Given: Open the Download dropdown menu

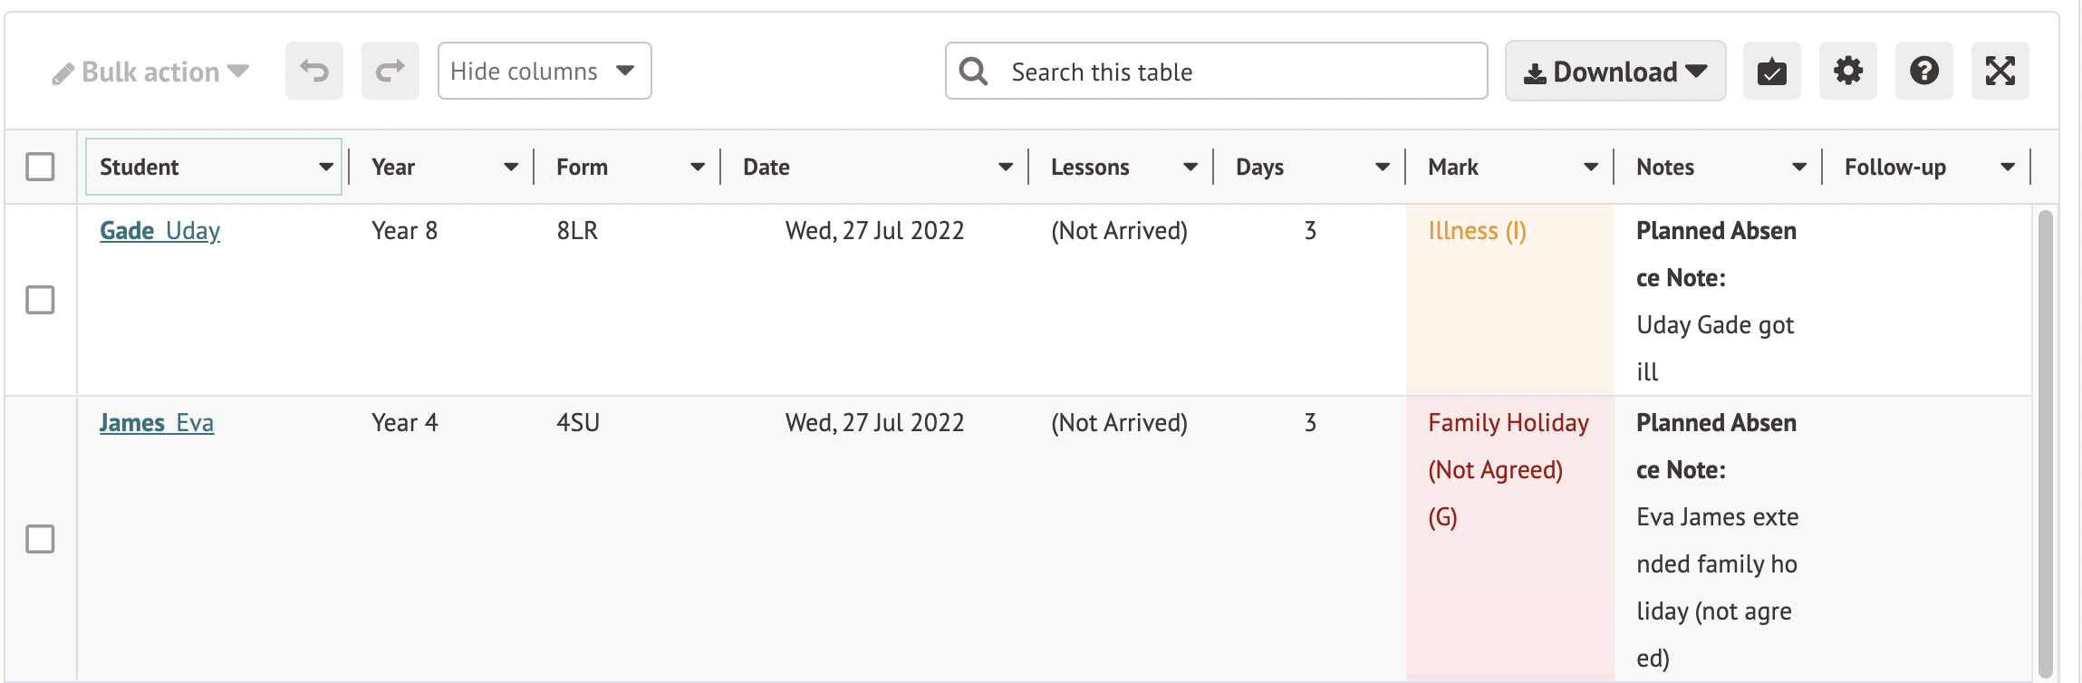Looking at the screenshot, I should tap(1615, 71).
